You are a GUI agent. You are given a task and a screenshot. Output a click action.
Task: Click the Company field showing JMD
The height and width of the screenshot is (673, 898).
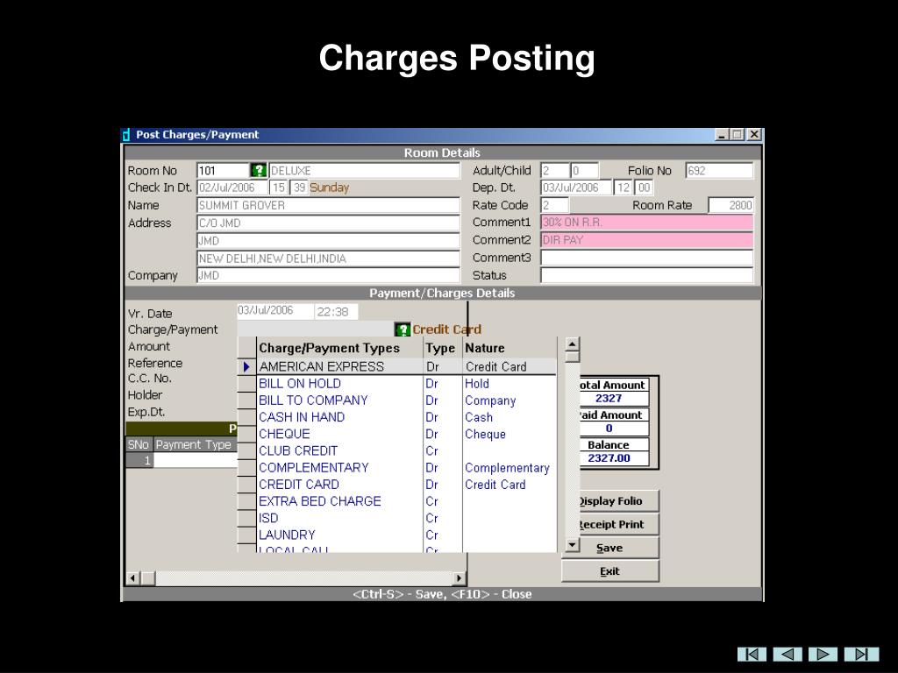click(x=328, y=275)
